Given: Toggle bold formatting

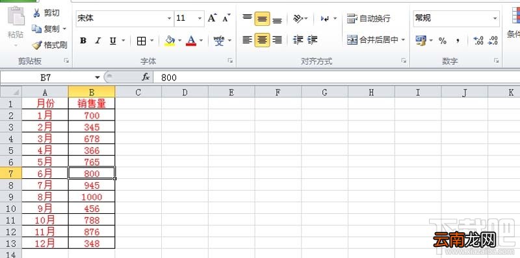Looking at the screenshot, I should click(x=83, y=41).
